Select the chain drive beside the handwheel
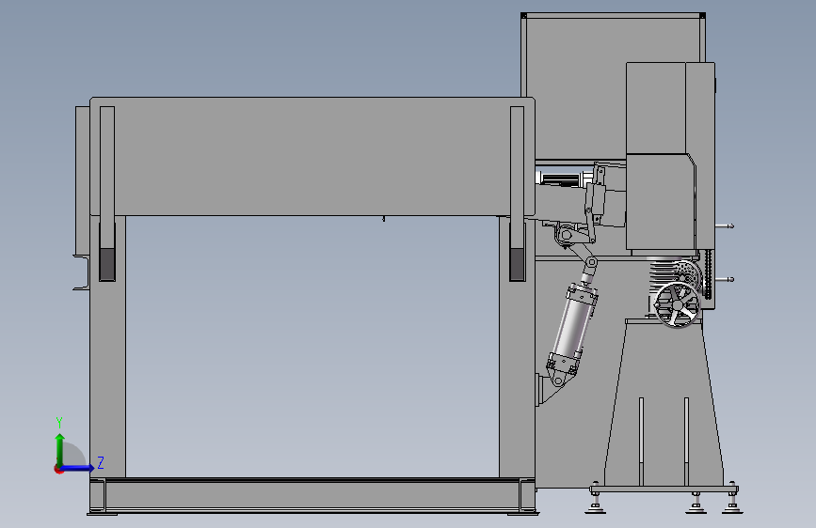The image size is (816, 528). coord(708,274)
